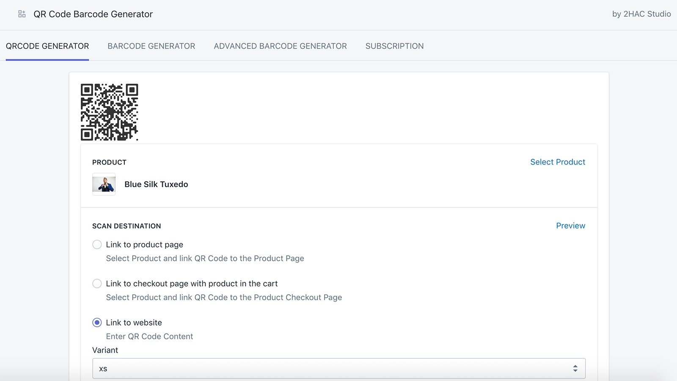Click the QR Code Barcode Generator title
The width and height of the screenshot is (677, 381).
click(93, 14)
